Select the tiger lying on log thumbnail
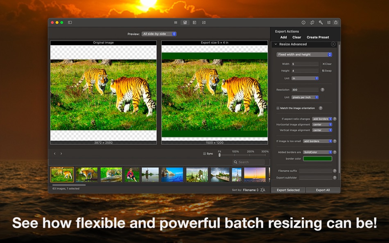This screenshot has height=243, width=389. click(x=111, y=175)
